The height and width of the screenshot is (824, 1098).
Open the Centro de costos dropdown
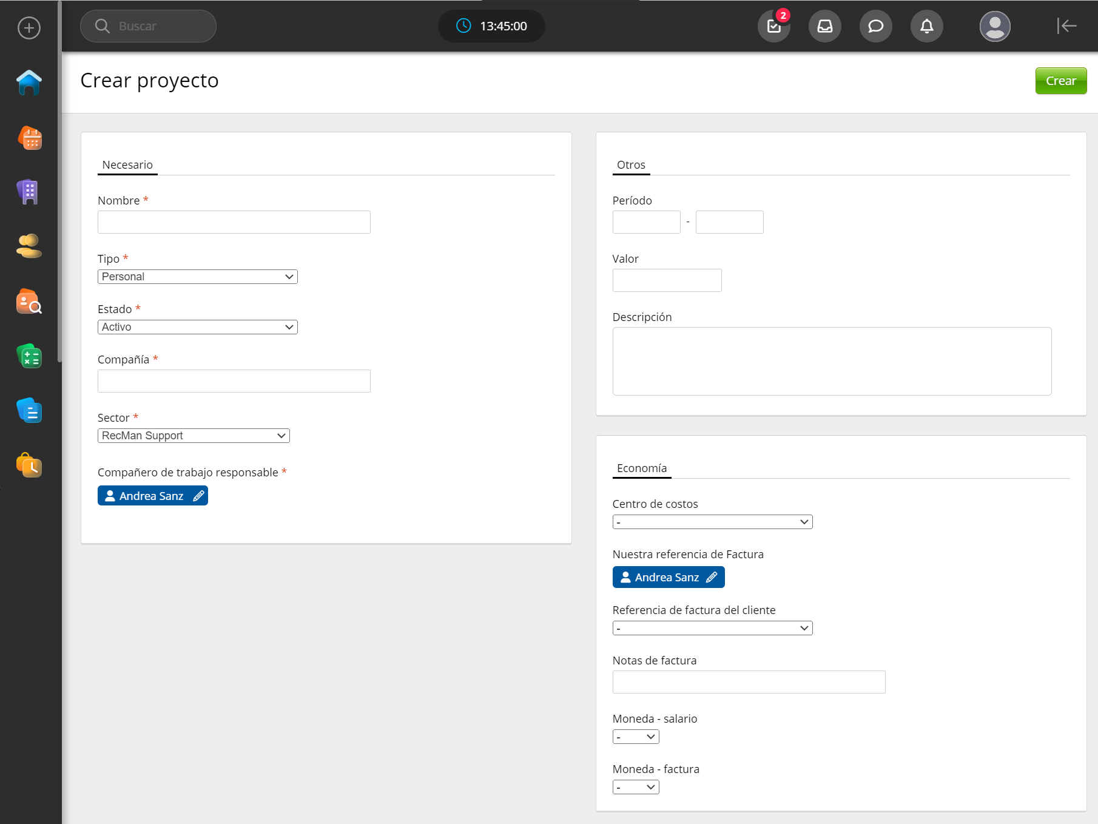(x=712, y=522)
